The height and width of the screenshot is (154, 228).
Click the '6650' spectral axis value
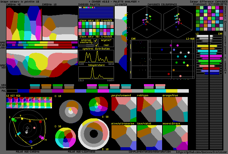(x=111, y=64)
